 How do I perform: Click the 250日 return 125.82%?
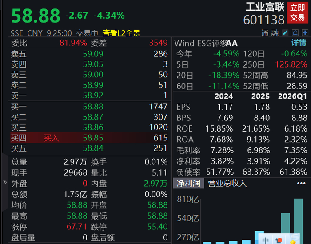pyautogui.click(x=291, y=64)
